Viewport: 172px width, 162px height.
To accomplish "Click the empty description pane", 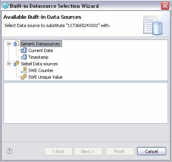I will point(86,103).
